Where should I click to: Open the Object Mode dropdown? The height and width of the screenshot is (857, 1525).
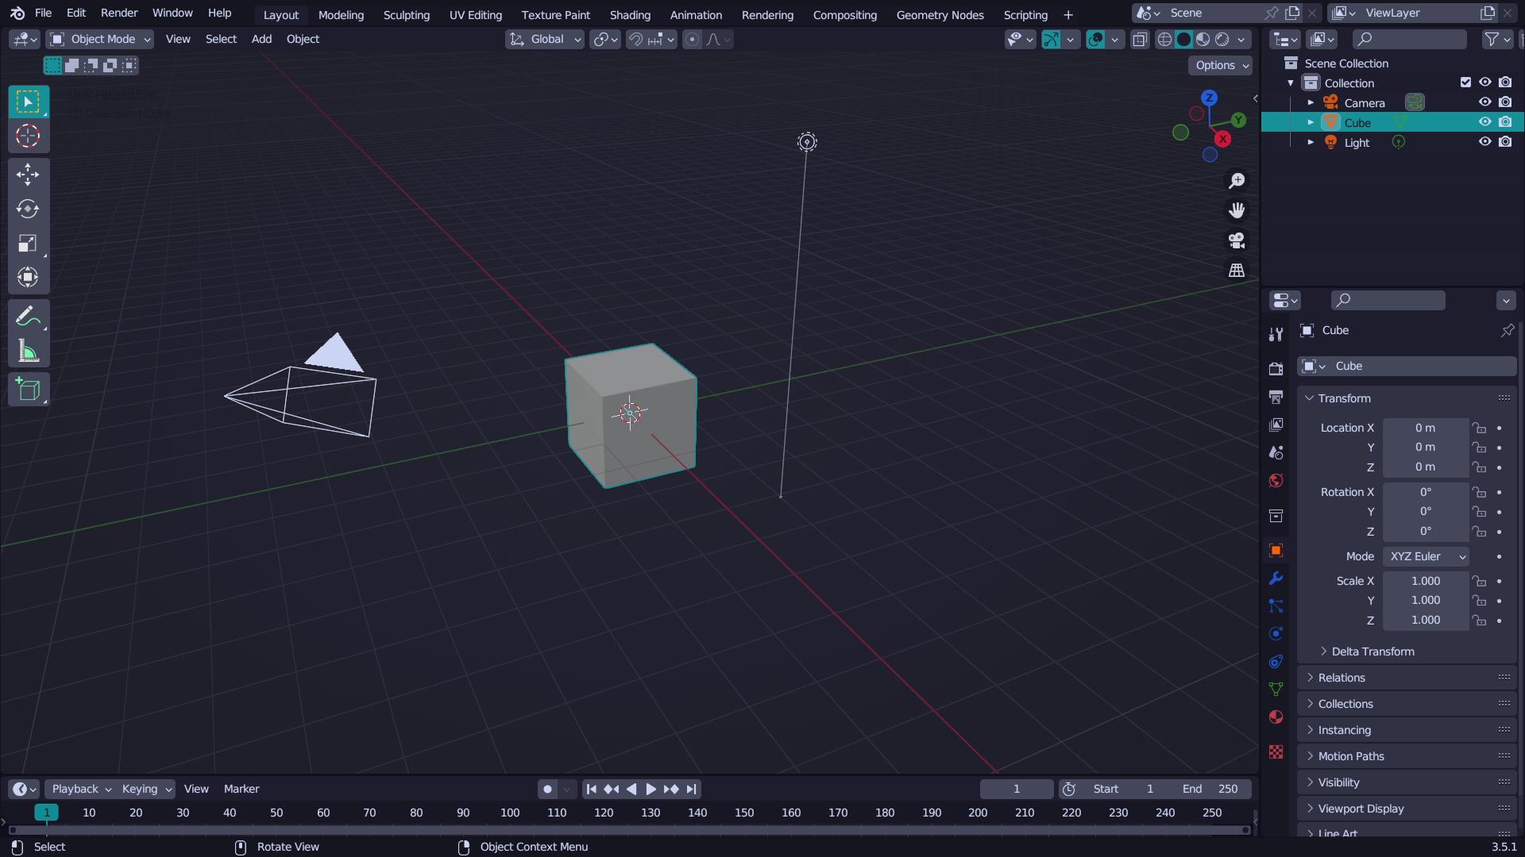[101, 39]
